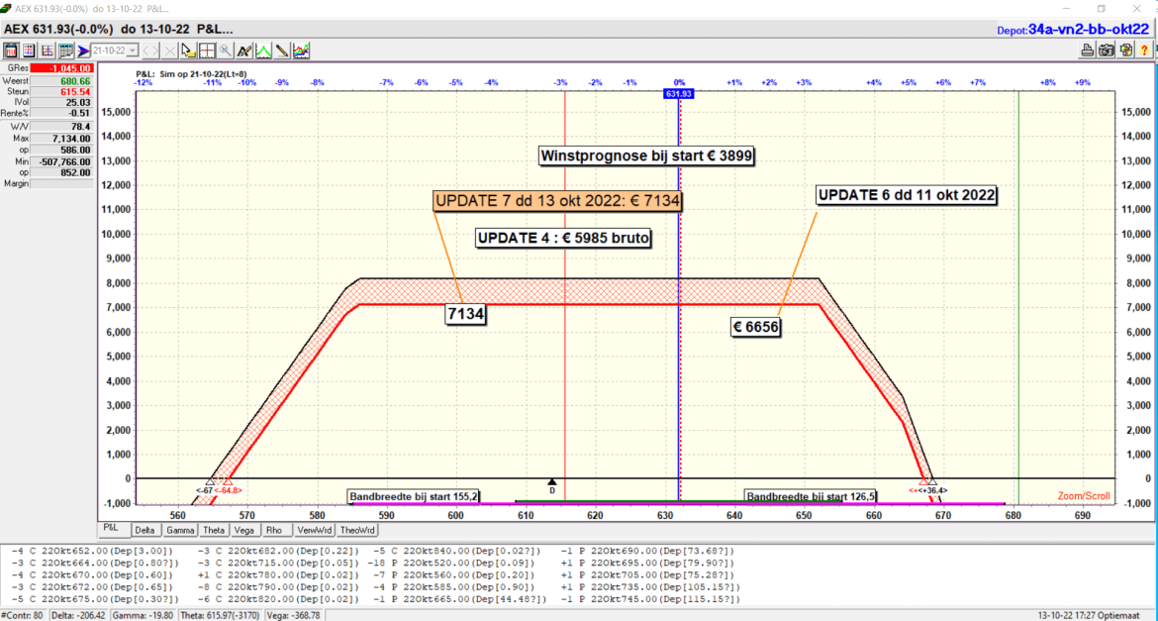1158x621 pixels.
Task: Click the Weerst value 680.66
Action: [62, 80]
